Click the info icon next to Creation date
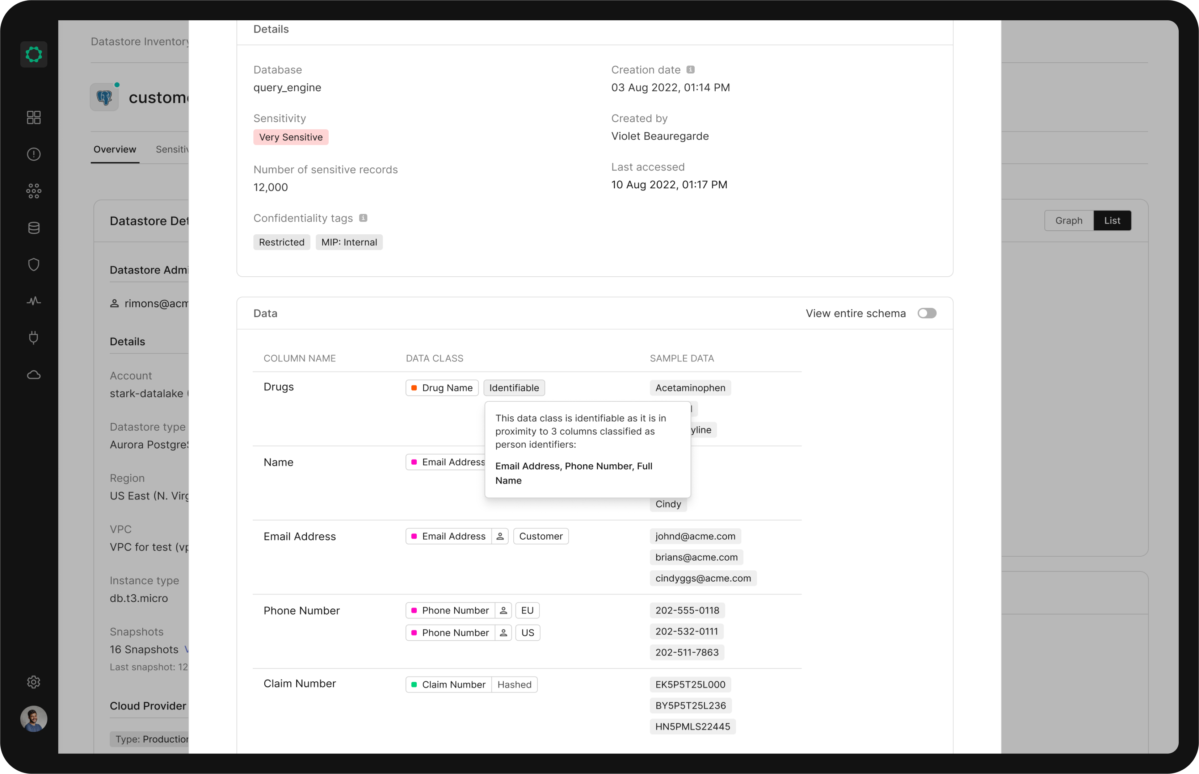Image resolution: width=1199 pixels, height=774 pixels. point(691,69)
